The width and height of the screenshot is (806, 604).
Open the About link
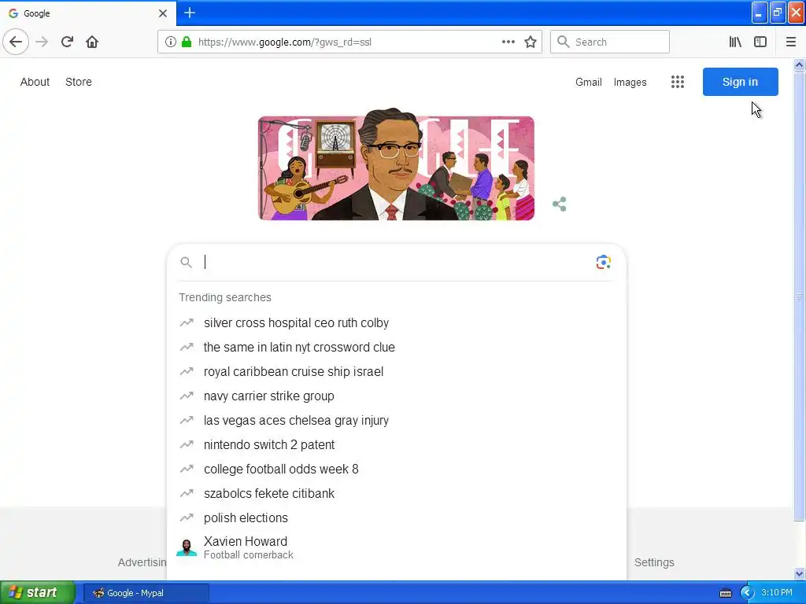35,82
